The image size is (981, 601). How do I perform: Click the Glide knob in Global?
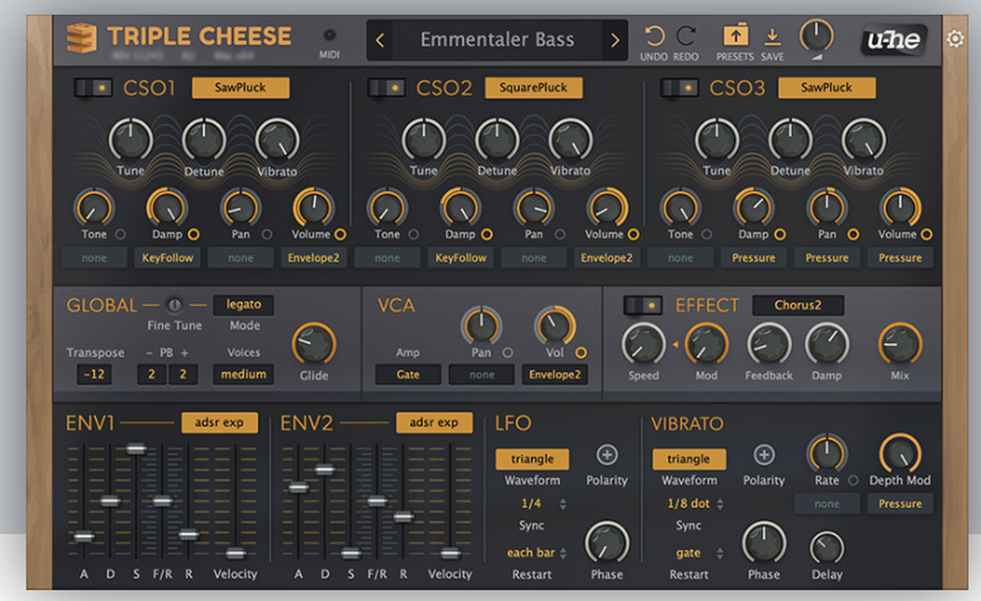tap(314, 344)
